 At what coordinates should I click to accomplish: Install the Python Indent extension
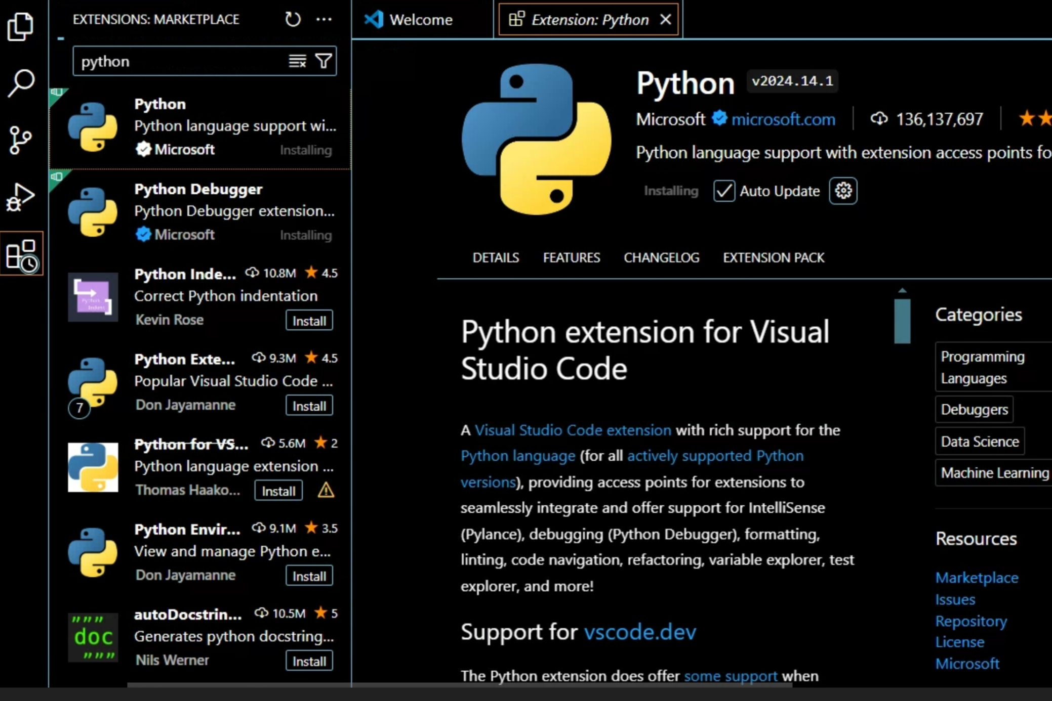pyautogui.click(x=309, y=321)
